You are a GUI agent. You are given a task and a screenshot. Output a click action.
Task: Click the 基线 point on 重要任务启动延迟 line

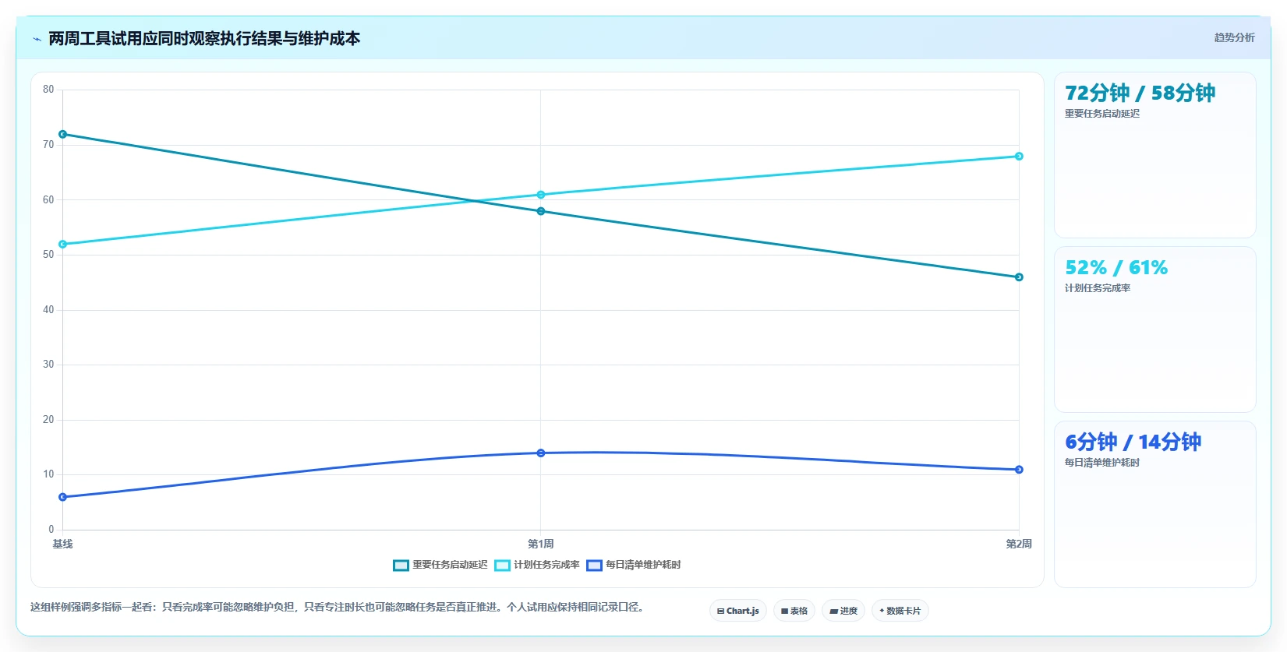coord(63,134)
